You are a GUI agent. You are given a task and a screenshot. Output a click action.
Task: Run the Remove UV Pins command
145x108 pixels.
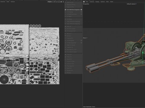(x=73, y=5)
